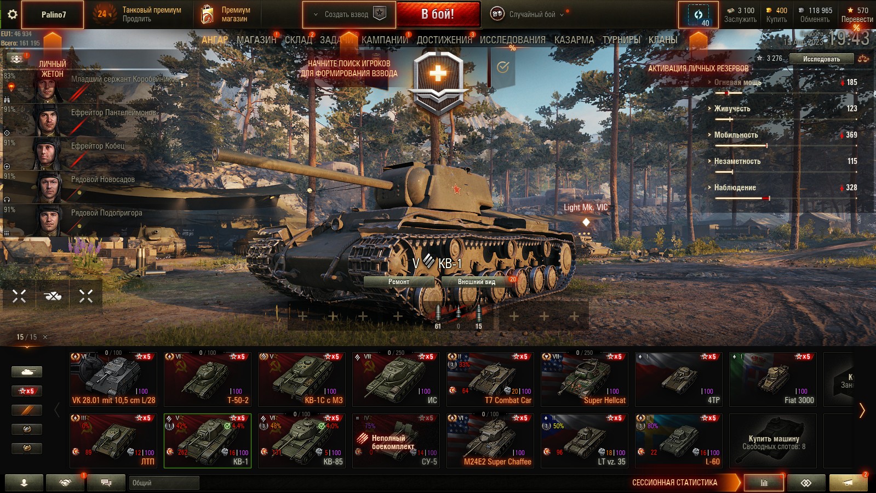Viewport: 876px width, 493px height.
Task: Open the session statistics chart icon
Action: click(x=764, y=483)
